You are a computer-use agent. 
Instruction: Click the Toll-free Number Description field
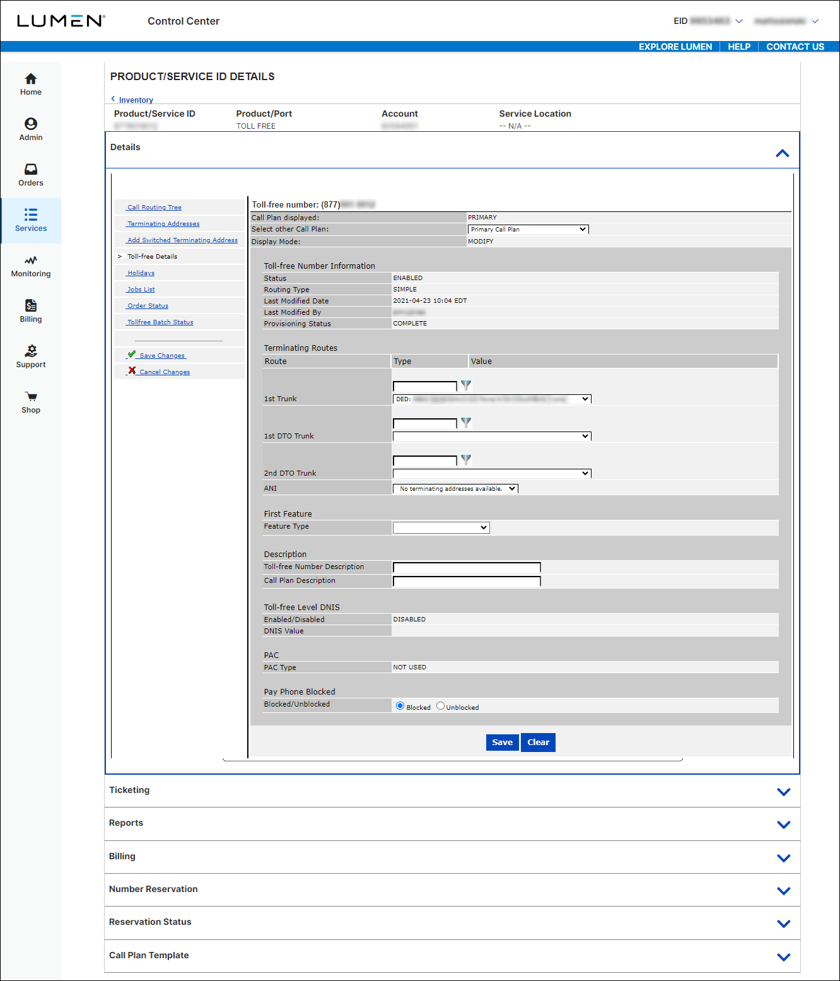[467, 568]
